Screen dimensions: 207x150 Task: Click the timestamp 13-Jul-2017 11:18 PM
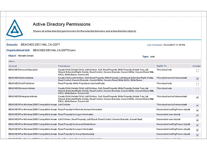point(174,45)
